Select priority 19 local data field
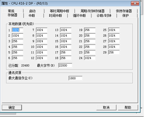 click(x=90, y=30)
